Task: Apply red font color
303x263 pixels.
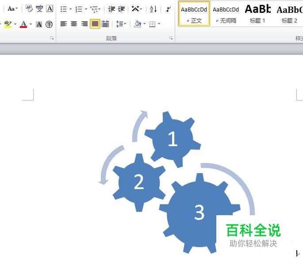Action: pos(23,24)
